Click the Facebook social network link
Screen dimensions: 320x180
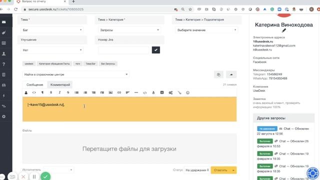coord(259,62)
